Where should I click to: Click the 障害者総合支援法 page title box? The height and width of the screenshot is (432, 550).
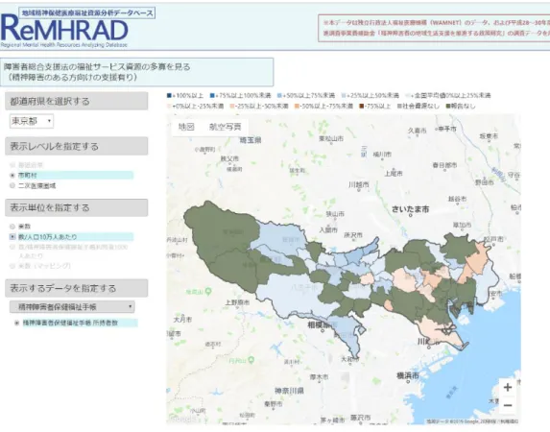[136, 72]
